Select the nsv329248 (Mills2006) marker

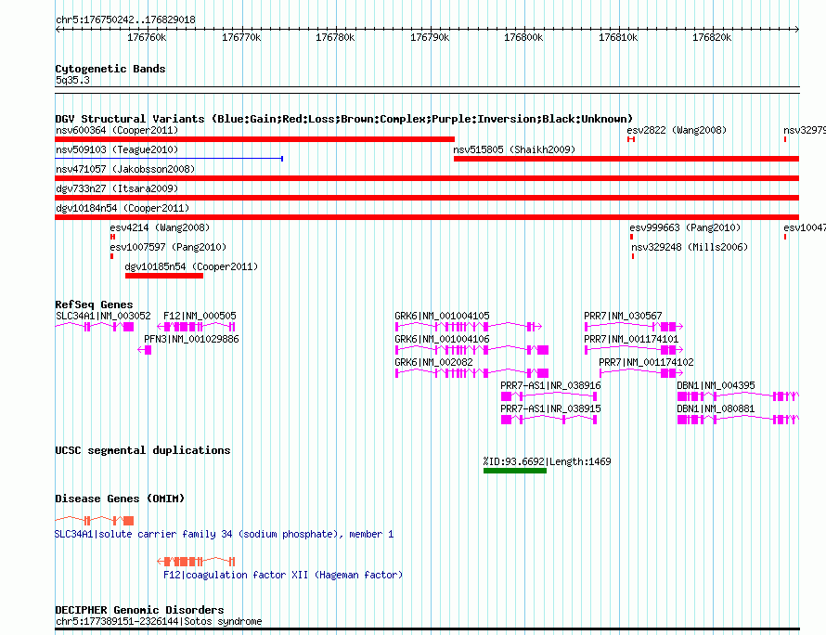633,256
